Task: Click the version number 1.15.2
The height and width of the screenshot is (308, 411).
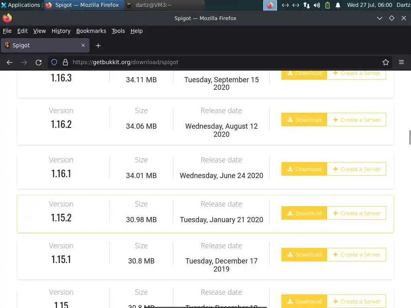Action: point(61,218)
